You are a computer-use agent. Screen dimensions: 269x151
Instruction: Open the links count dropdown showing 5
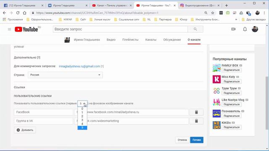pos(82,104)
